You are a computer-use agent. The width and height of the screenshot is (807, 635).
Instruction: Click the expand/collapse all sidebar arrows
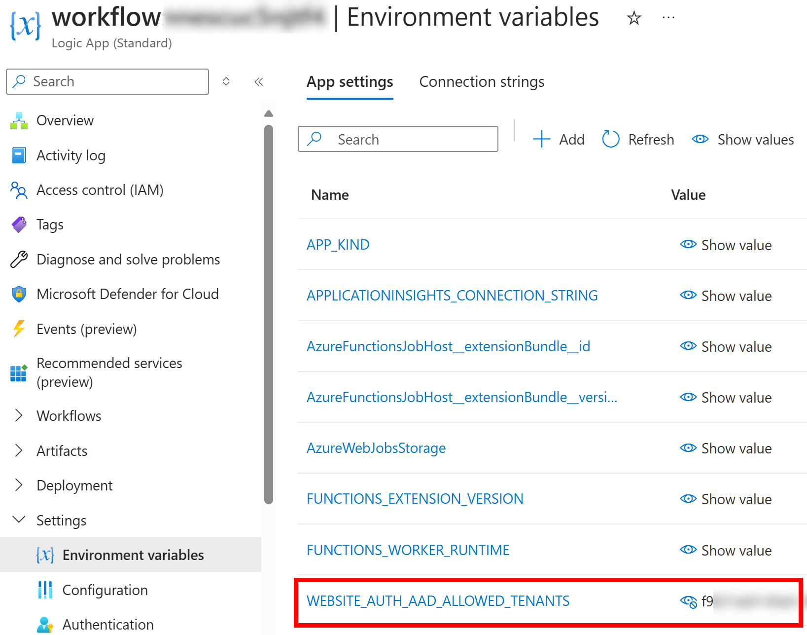click(x=226, y=81)
